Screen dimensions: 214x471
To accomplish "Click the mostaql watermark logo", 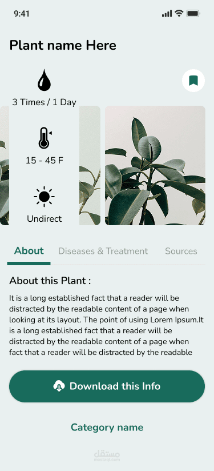I will tap(107, 456).
